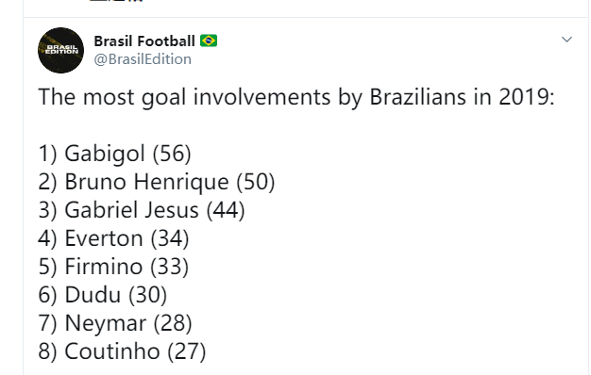
Task: Open the Brasil Football display name link
Action: tap(144, 41)
